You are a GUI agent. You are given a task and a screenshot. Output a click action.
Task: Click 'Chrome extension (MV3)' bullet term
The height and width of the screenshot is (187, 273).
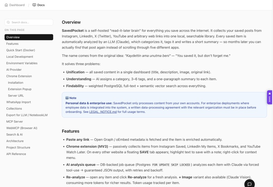(87, 146)
